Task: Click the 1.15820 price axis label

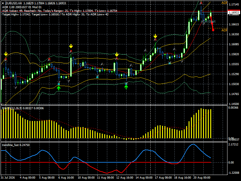Action: tap(234, 54)
